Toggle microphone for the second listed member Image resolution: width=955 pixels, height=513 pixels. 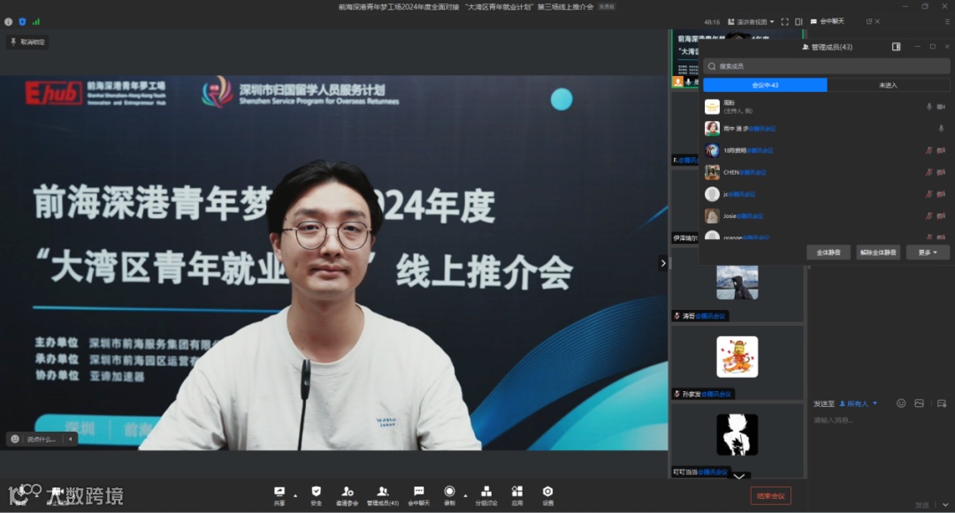pos(941,128)
